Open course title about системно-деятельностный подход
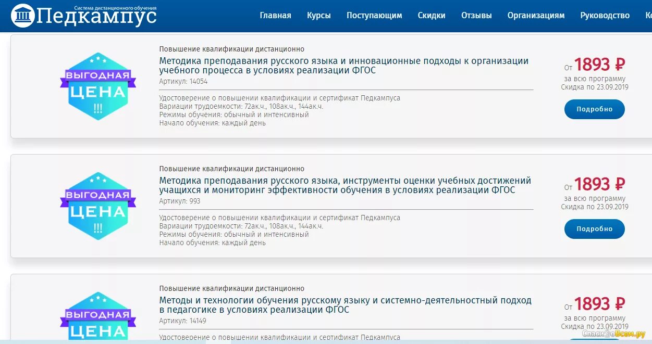 [346, 305]
